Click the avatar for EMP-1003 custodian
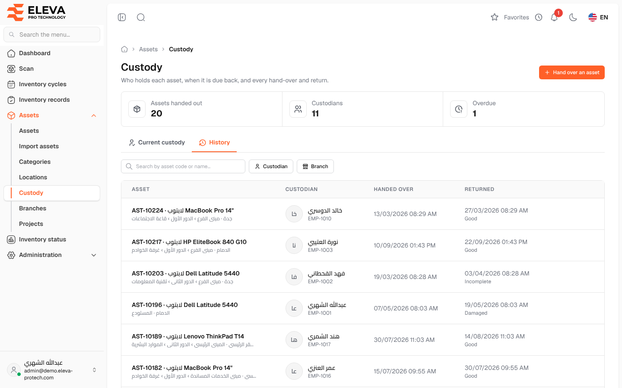 (x=294, y=245)
